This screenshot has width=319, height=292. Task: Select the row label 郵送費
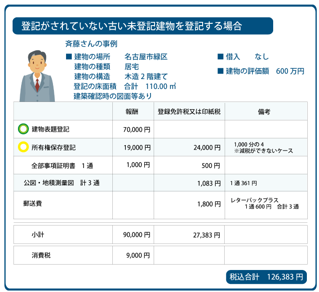pos(32,204)
